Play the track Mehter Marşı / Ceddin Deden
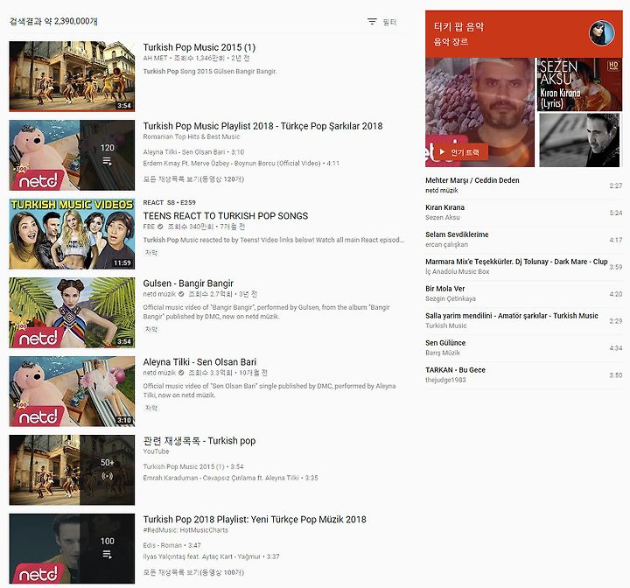Viewport: 630px width, 588px height. tap(524, 185)
